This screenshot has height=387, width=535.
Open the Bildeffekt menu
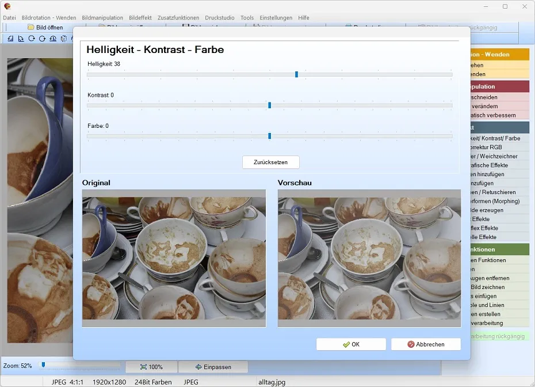pyautogui.click(x=140, y=18)
